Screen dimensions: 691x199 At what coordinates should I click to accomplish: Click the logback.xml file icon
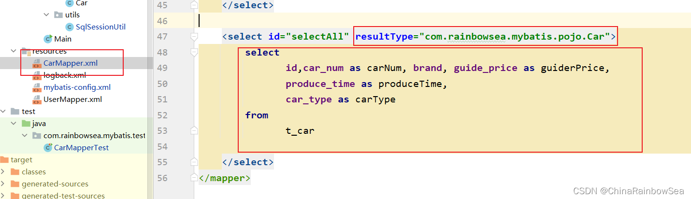point(36,75)
